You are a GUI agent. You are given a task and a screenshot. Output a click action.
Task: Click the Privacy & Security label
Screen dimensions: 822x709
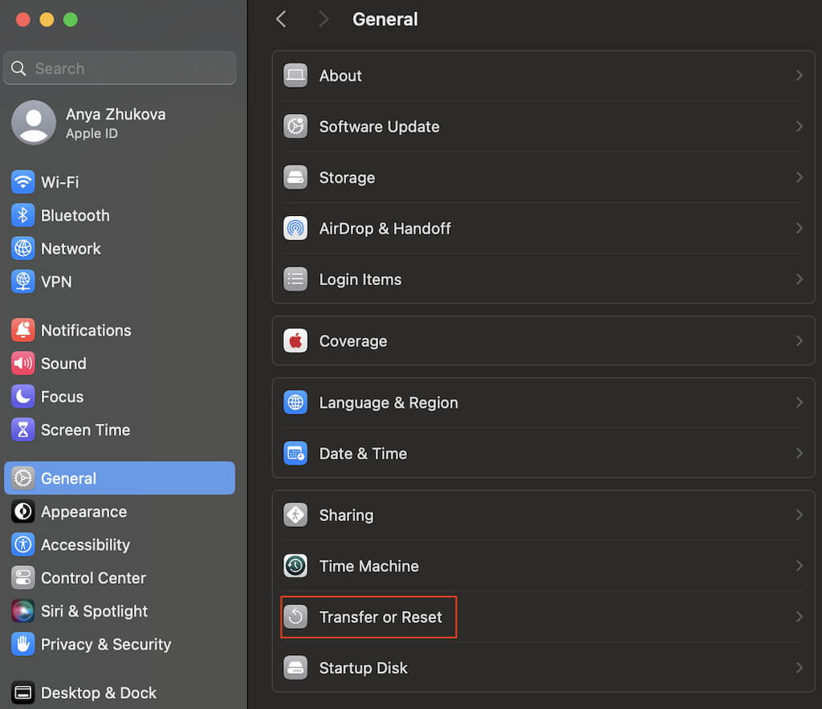pos(106,645)
